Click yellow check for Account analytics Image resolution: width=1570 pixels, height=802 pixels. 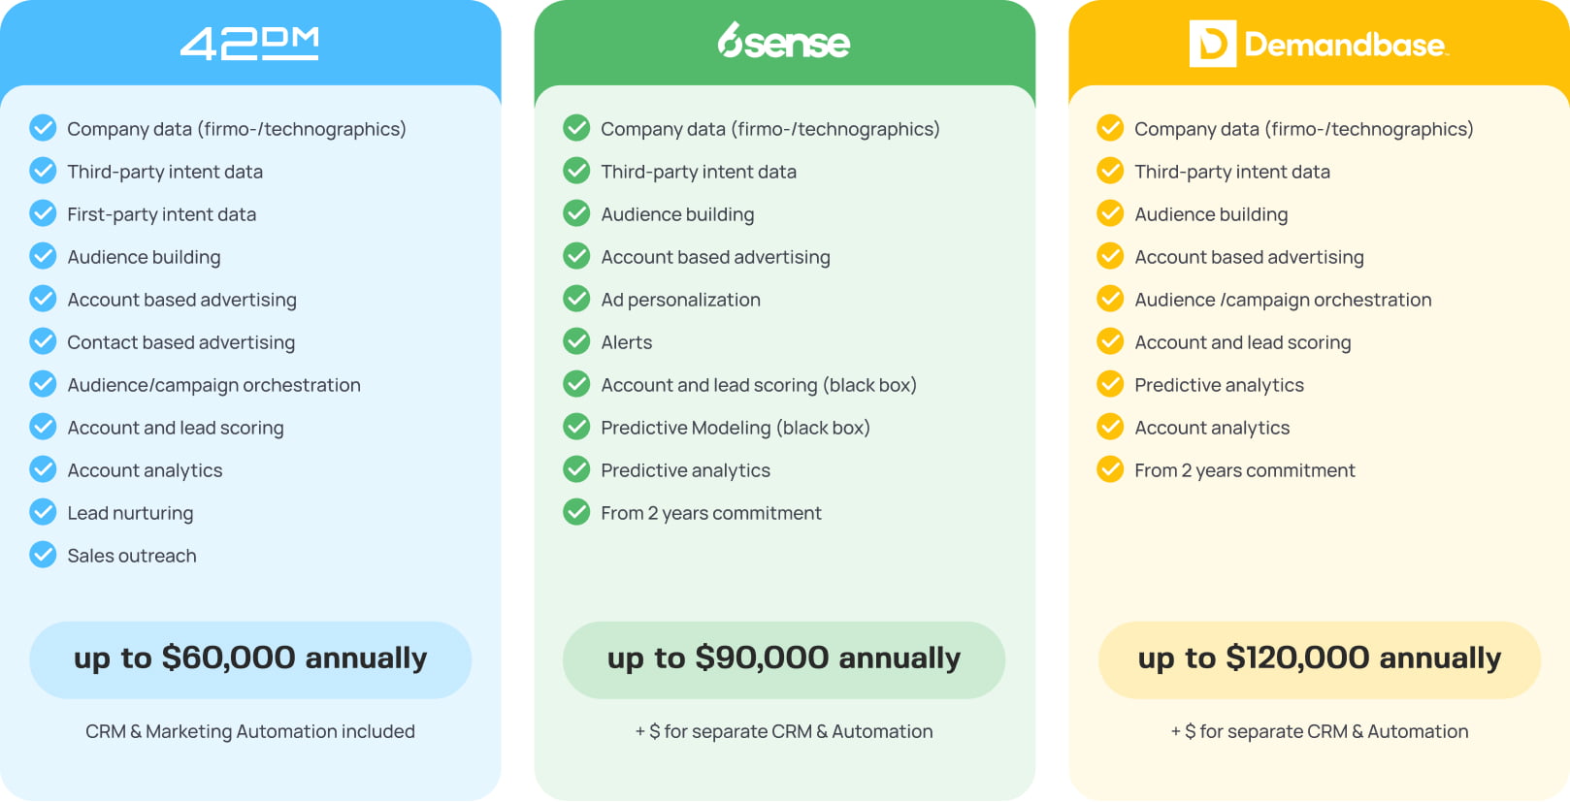(1110, 427)
